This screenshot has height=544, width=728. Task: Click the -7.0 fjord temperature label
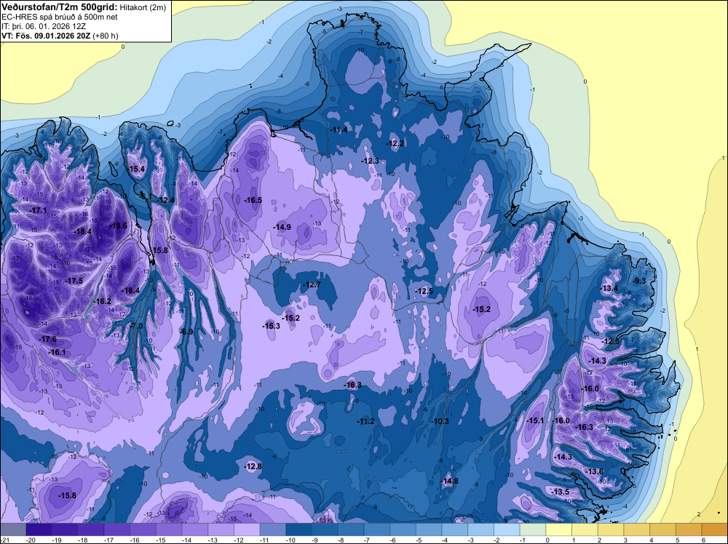[136, 326]
